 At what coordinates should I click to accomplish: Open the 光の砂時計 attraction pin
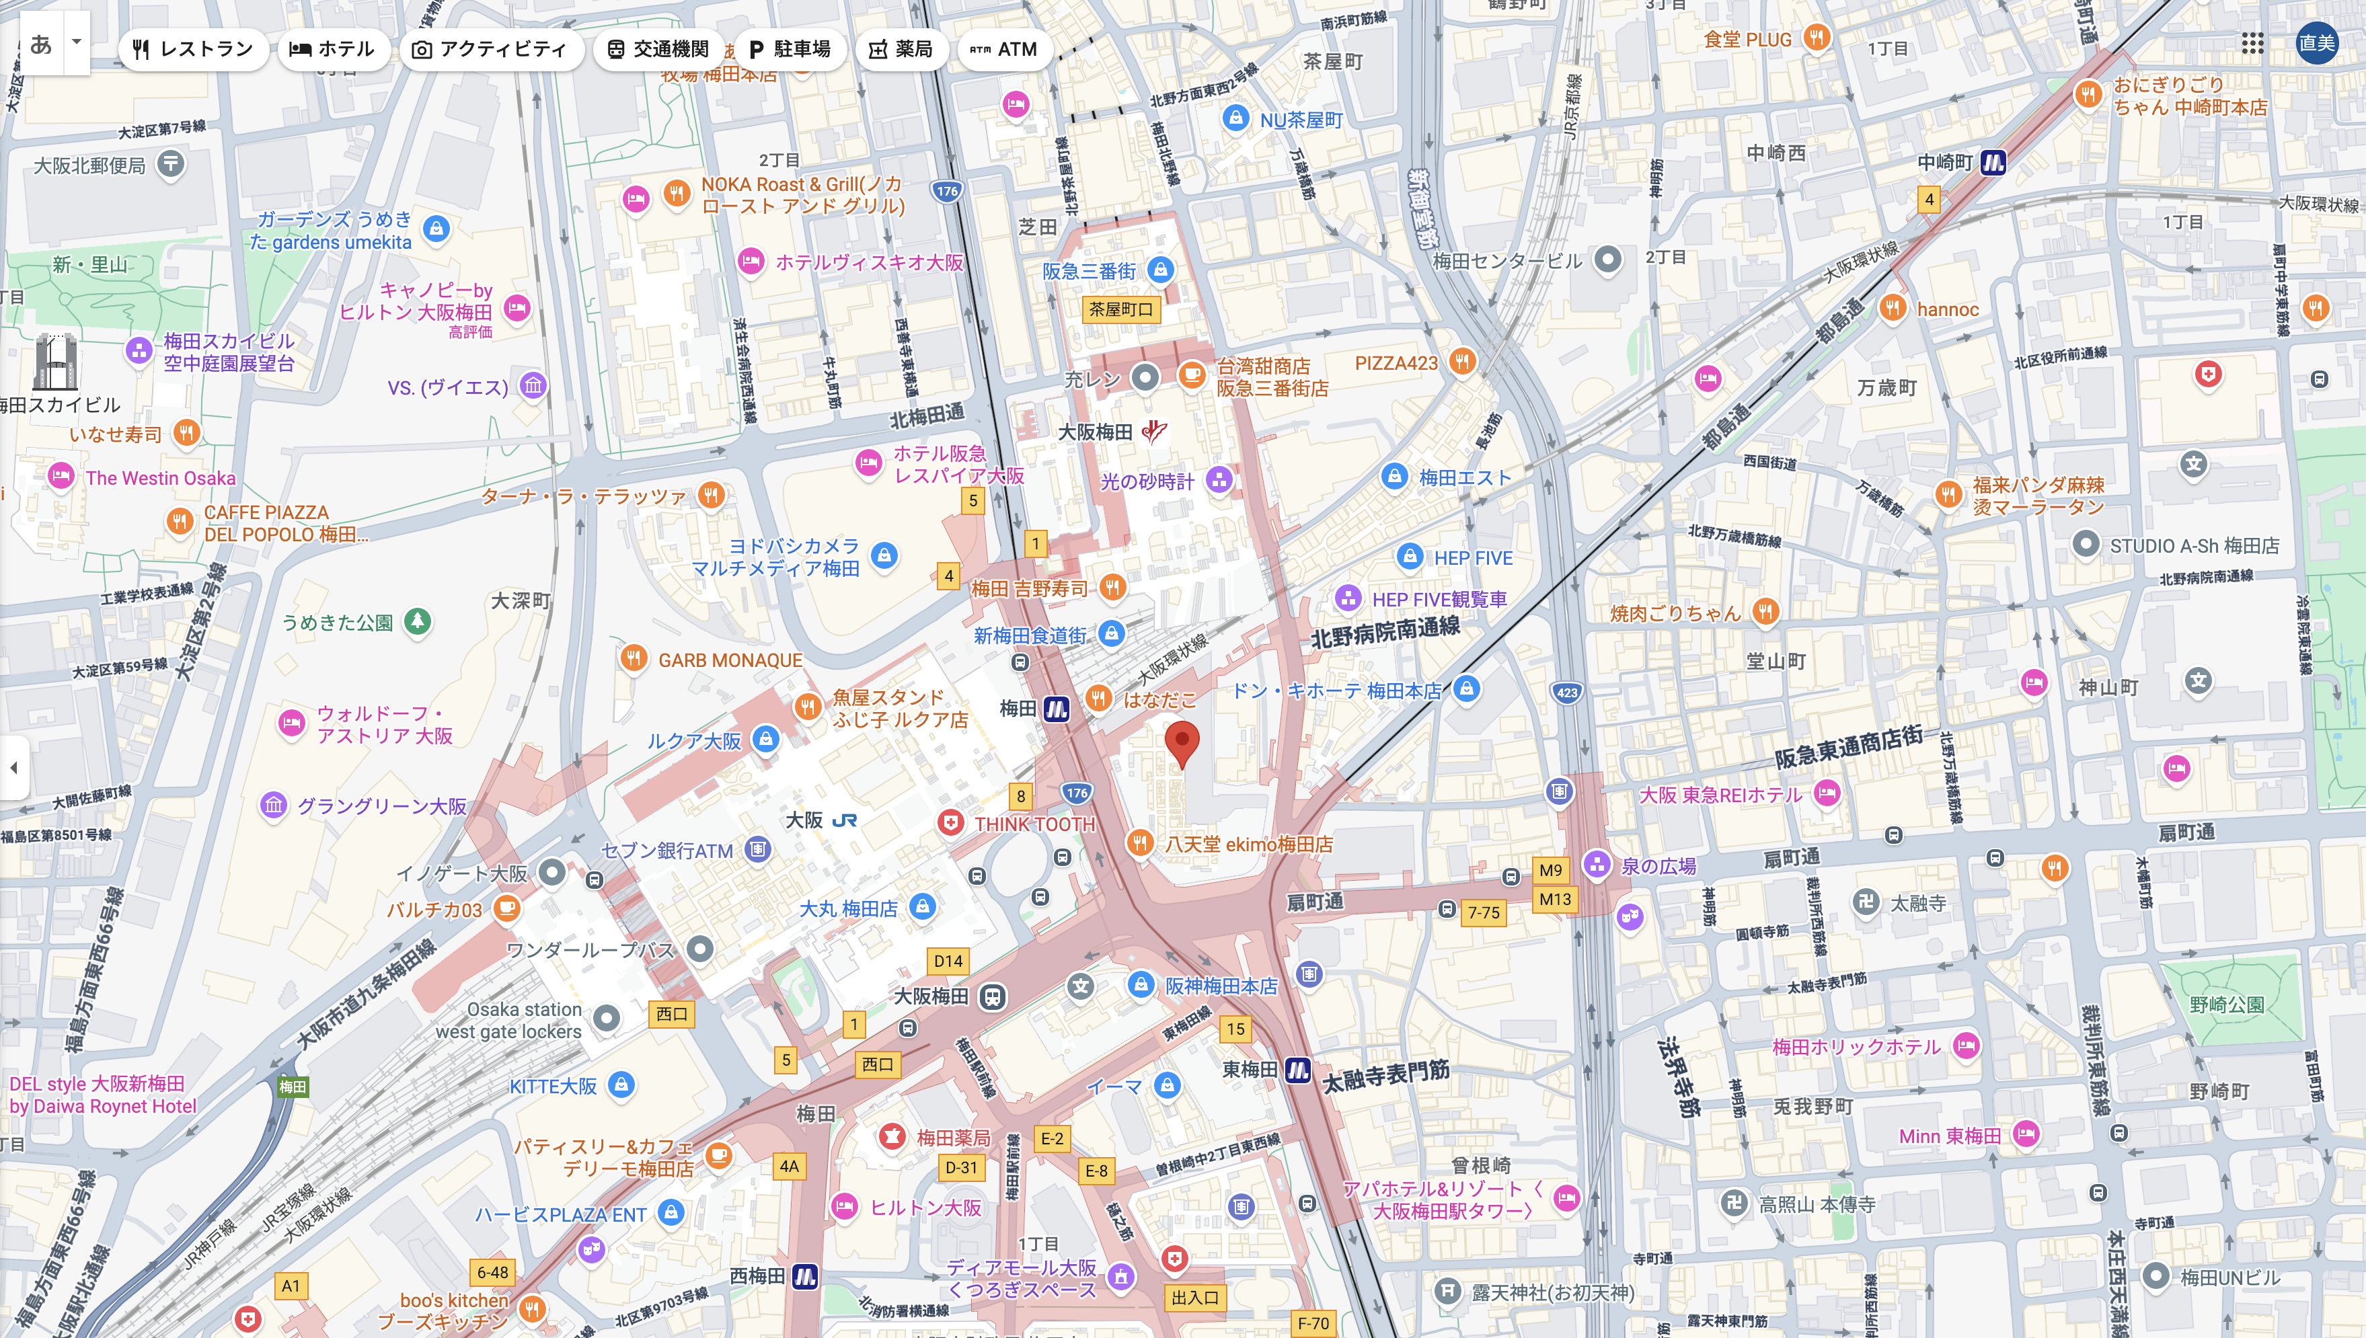[1219, 479]
